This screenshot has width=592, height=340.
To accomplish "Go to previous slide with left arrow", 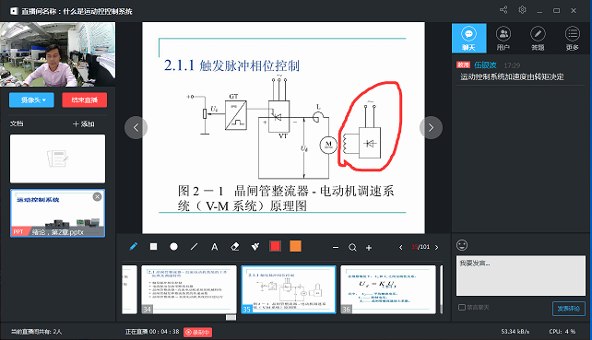I will (x=136, y=128).
